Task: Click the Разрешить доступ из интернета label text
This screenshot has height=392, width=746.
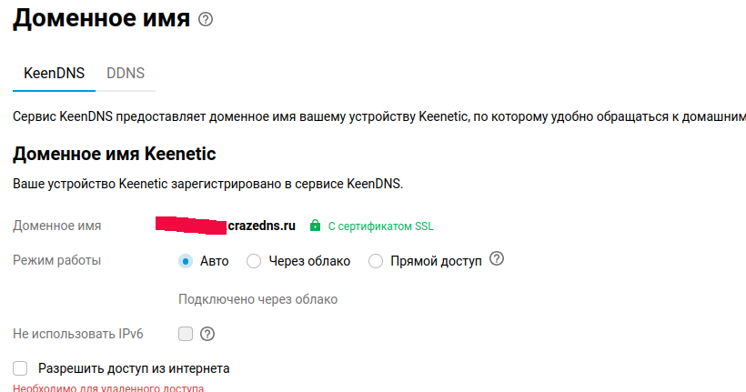Action: coord(134,368)
